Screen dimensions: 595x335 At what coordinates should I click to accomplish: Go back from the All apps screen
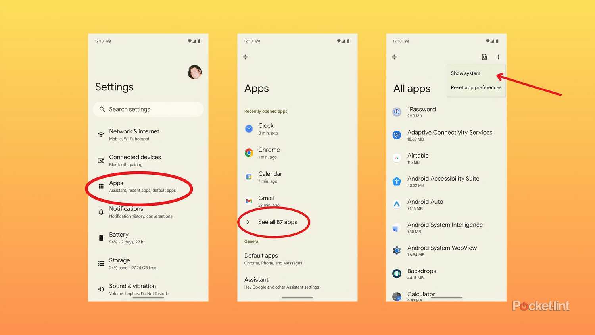pyautogui.click(x=395, y=57)
